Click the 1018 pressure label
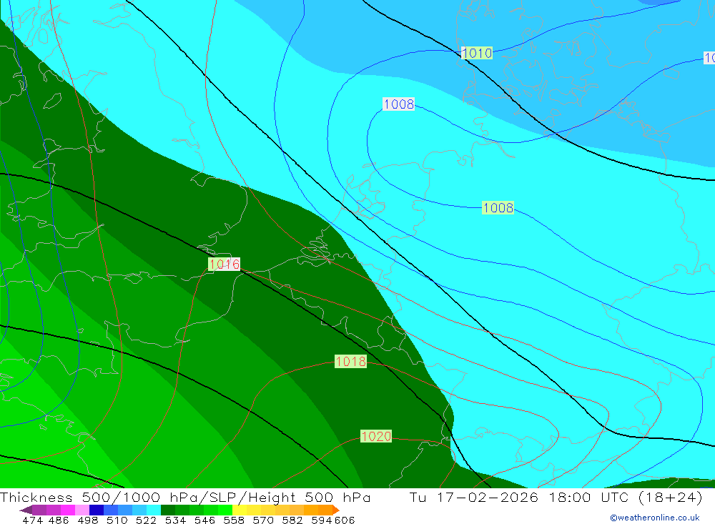The height and width of the screenshot is (524, 715). [x=350, y=362]
